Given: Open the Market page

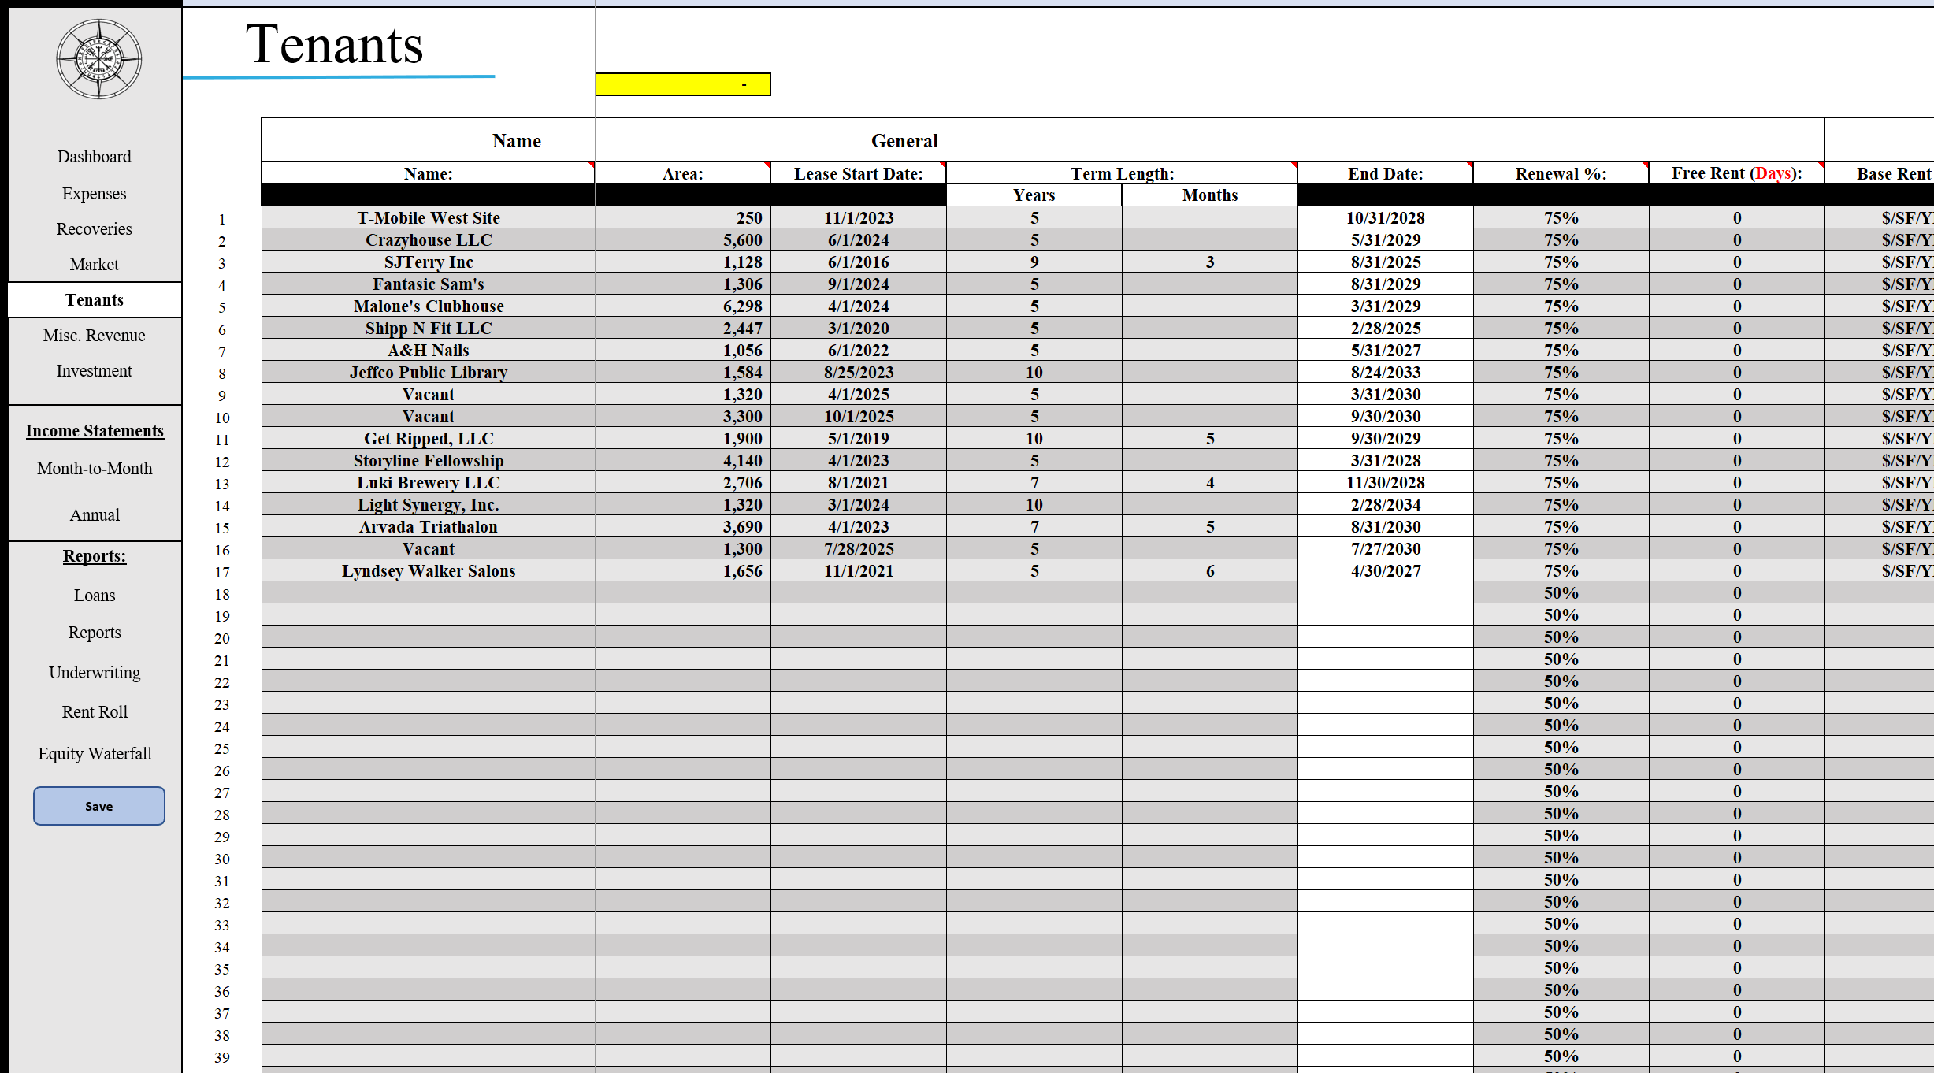Looking at the screenshot, I should click(94, 264).
